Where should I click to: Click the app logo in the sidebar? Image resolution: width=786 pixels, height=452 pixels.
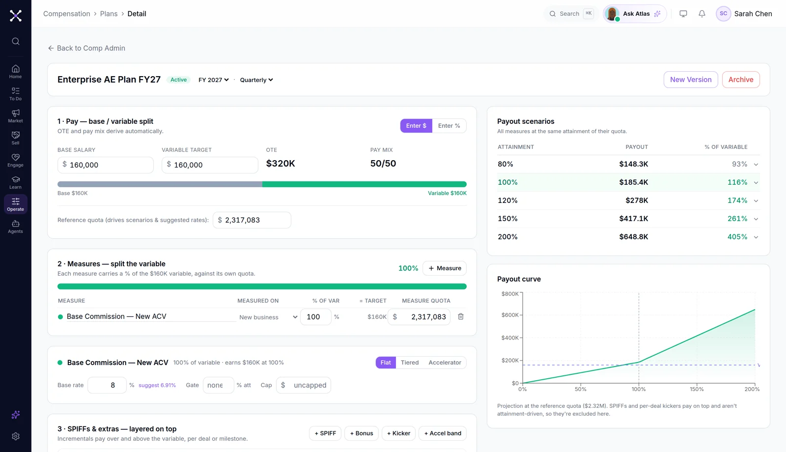(x=16, y=16)
